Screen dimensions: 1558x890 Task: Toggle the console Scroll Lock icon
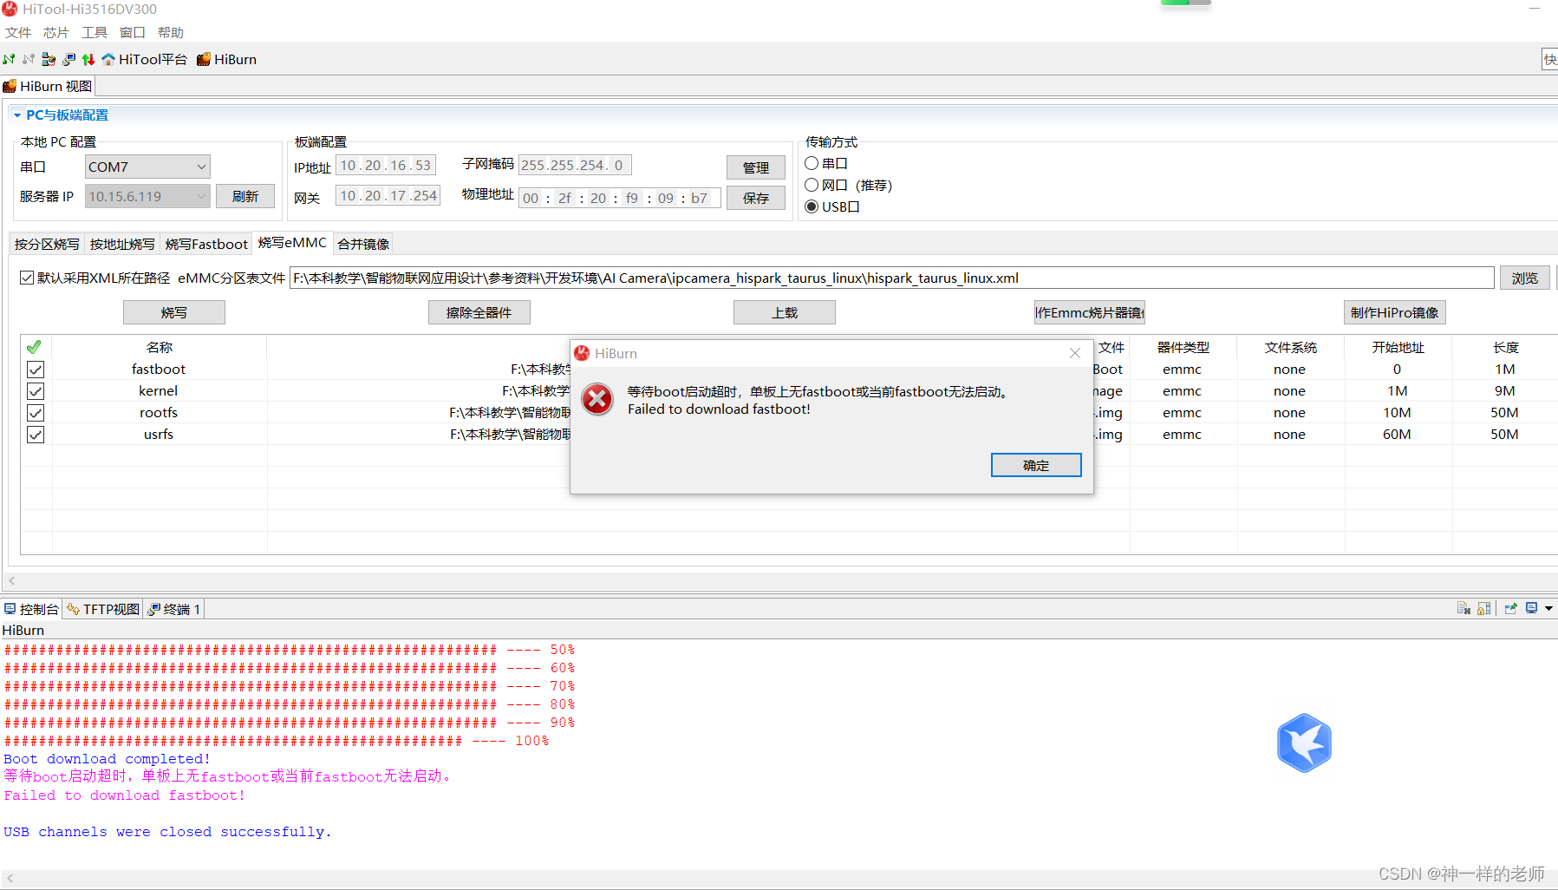[x=1484, y=608]
